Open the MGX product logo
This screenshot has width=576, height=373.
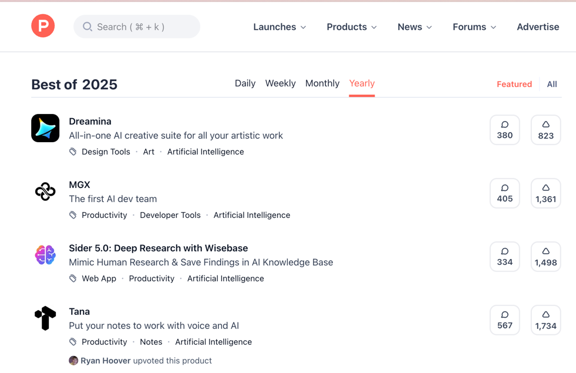click(45, 191)
